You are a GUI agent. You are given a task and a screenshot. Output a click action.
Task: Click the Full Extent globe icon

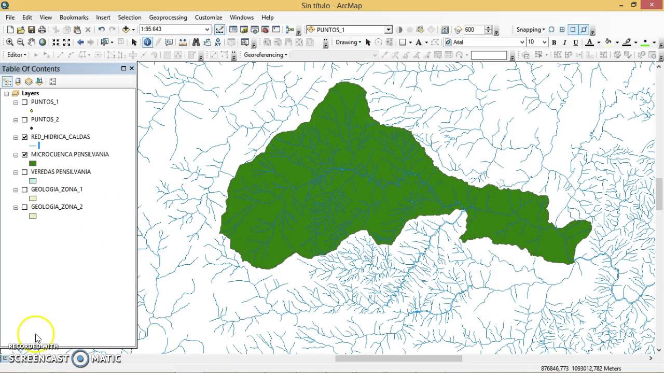pyautogui.click(x=42, y=42)
